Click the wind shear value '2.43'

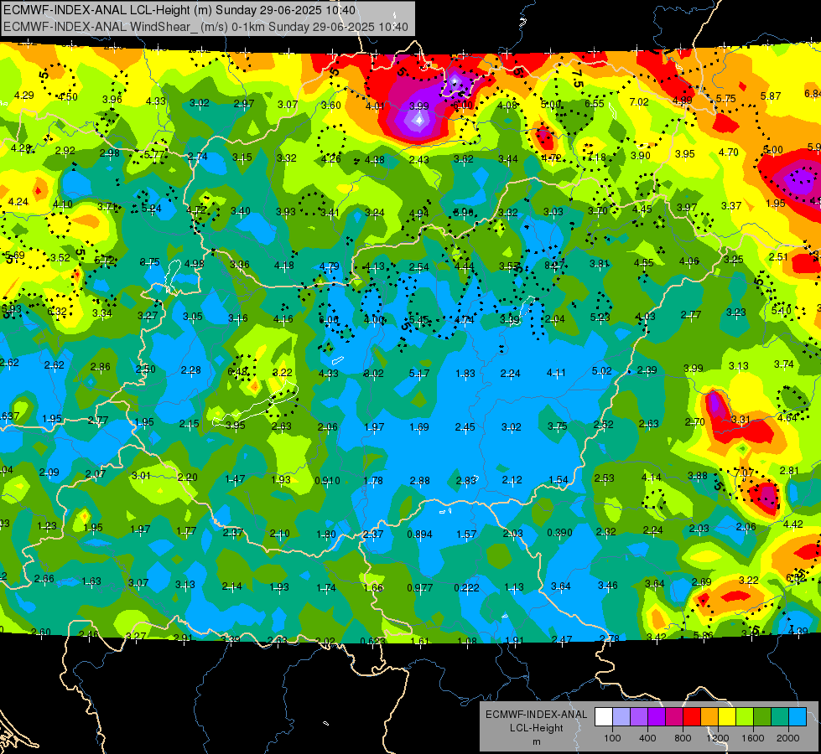click(x=418, y=159)
